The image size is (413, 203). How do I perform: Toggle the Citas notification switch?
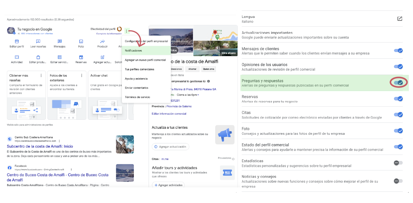point(398,114)
